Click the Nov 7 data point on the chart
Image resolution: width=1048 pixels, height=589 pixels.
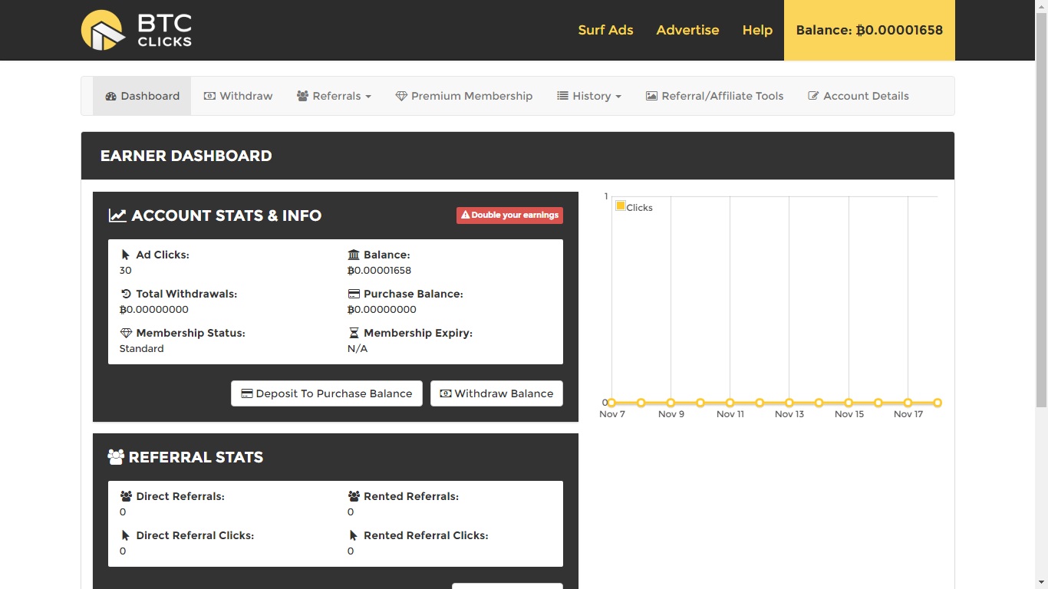611,403
